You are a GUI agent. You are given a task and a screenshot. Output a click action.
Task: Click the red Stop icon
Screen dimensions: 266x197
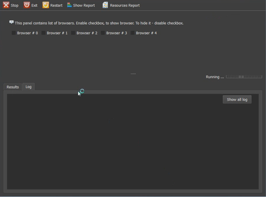(6, 5)
